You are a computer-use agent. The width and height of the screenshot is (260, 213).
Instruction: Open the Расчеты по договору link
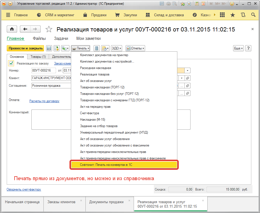44,101
